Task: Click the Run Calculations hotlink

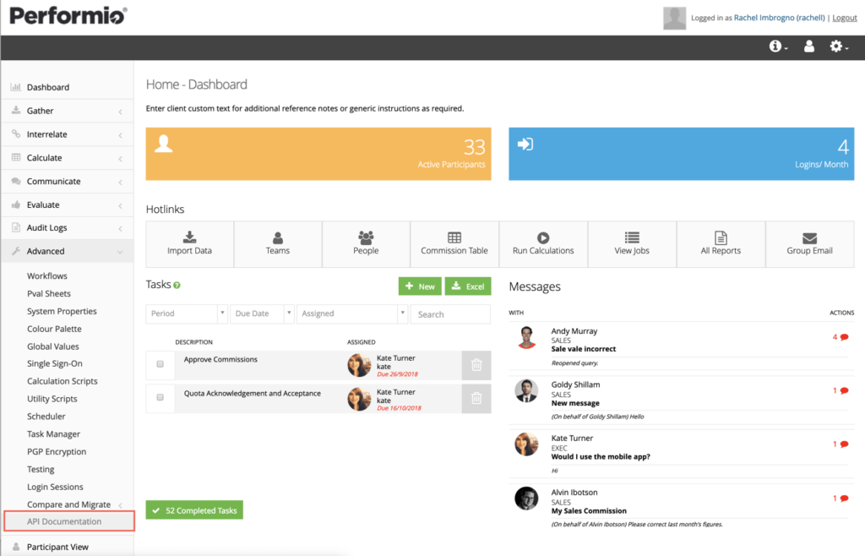Action: coord(543,244)
